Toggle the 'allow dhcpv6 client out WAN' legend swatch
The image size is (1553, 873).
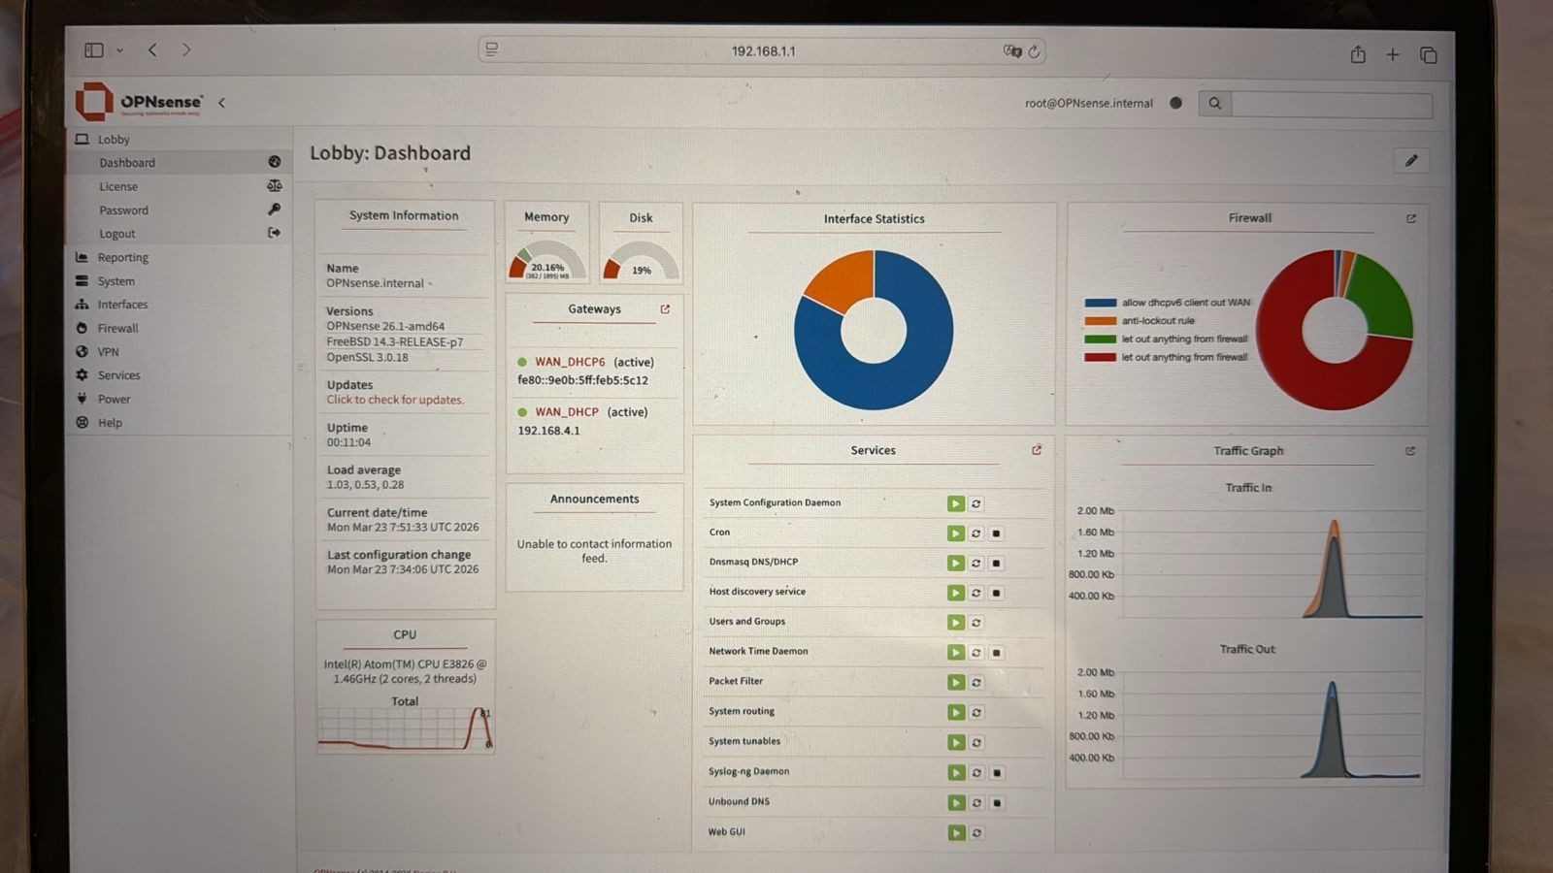click(1101, 303)
